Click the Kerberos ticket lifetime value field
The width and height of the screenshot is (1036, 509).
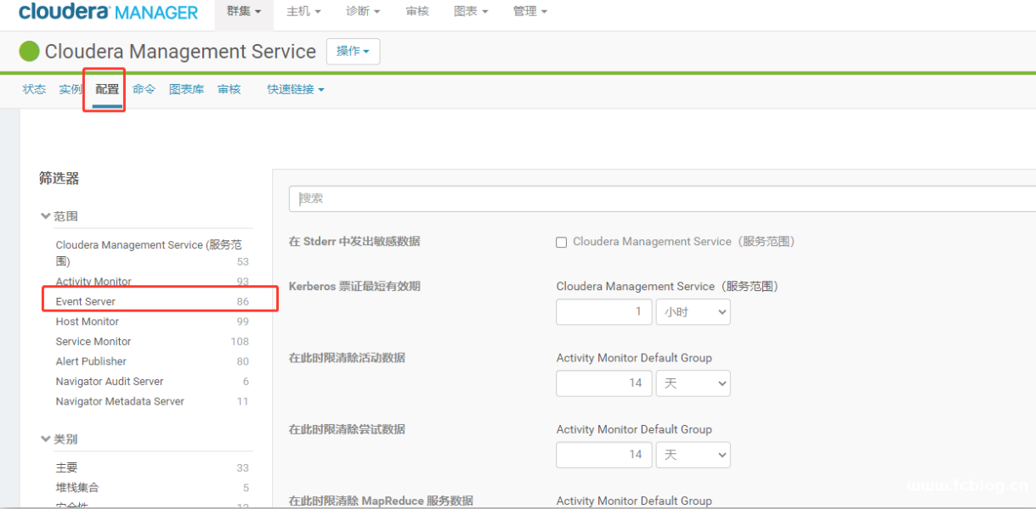(x=603, y=312)
